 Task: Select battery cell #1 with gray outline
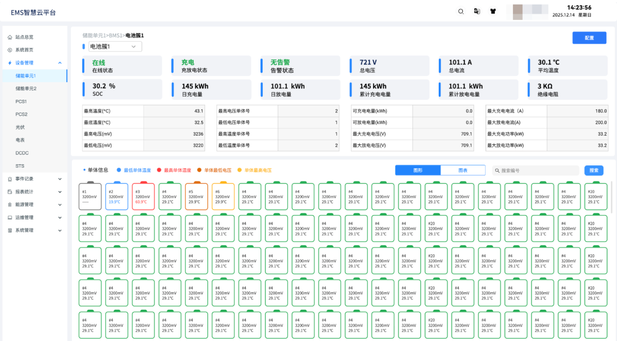90,196
